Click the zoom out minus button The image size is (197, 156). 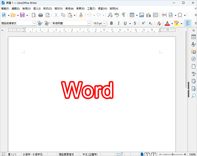point(160,154)
